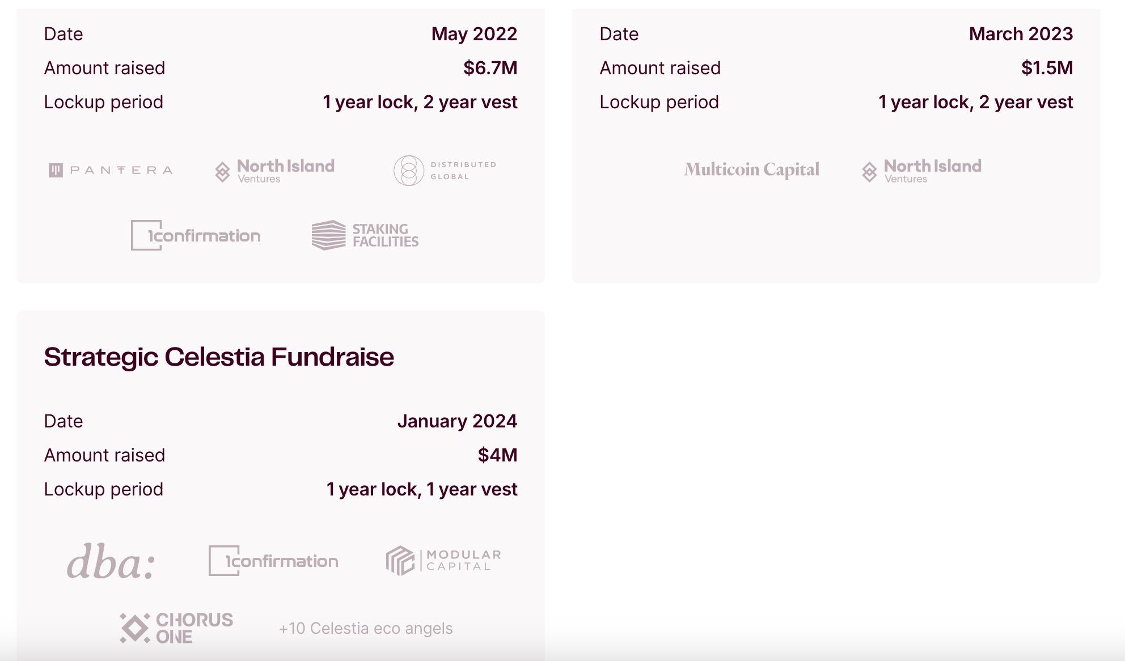Open the dba: investor logo
Viewport: 1125px width, 661px height.
click(x=111, y=562)
